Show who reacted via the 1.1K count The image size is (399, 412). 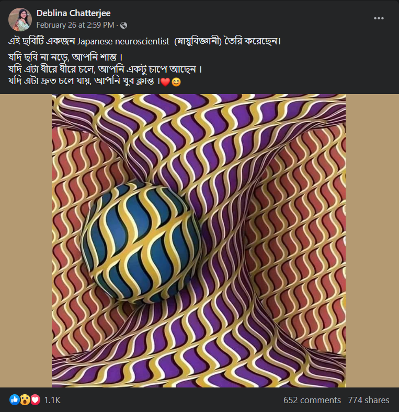tap(52, 400)
